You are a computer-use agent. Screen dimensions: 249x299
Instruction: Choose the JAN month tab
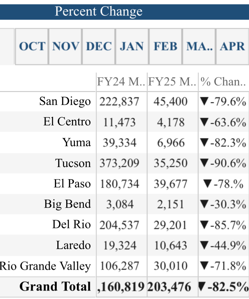(132, 46)
